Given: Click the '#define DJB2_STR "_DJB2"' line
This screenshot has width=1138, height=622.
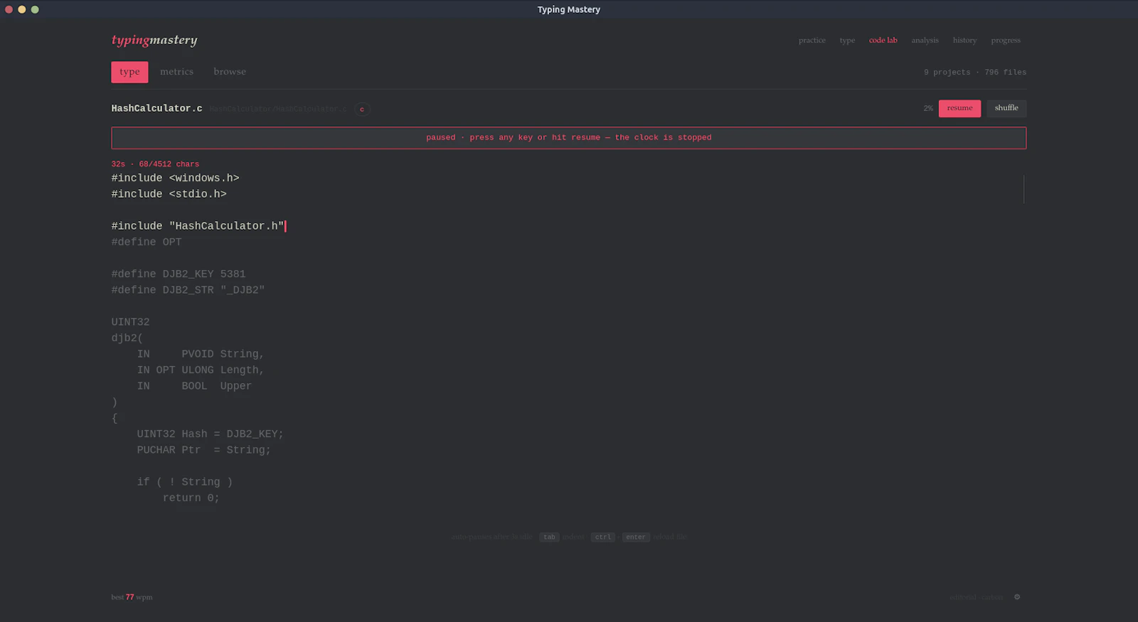Looking at the screenshot, I should (x=188, y=290).
